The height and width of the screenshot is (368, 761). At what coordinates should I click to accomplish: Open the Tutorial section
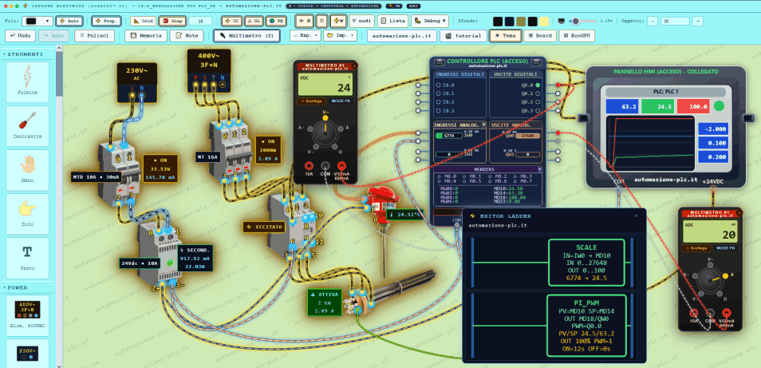(463, 36)
